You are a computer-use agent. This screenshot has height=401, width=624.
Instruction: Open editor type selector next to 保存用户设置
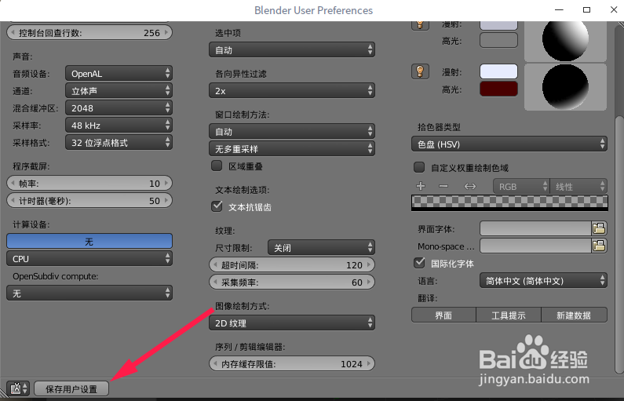point(18,388)
